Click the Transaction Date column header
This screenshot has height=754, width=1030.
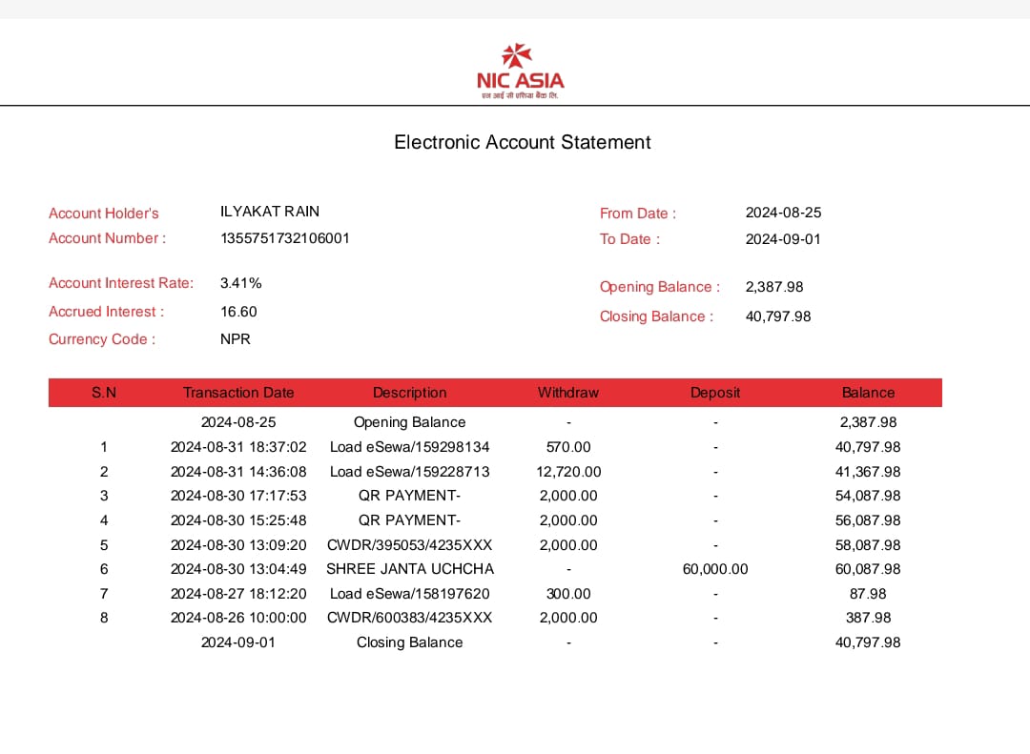(238, 393)
